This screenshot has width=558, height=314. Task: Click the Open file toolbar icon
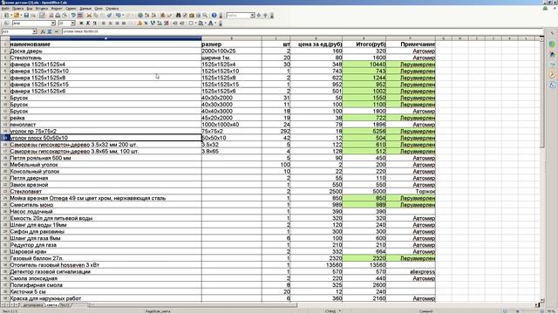pyautogui.click(x=16, y=16)
